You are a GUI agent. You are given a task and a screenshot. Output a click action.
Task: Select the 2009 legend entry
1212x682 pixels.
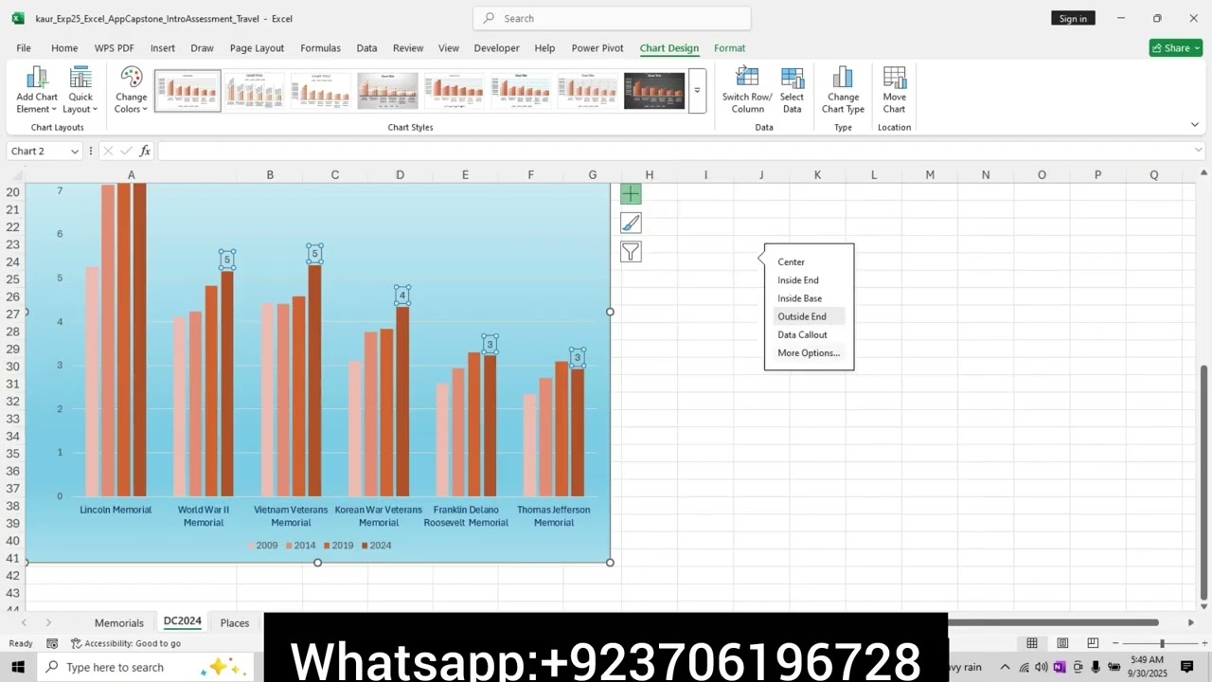click(x=263, y=546)
